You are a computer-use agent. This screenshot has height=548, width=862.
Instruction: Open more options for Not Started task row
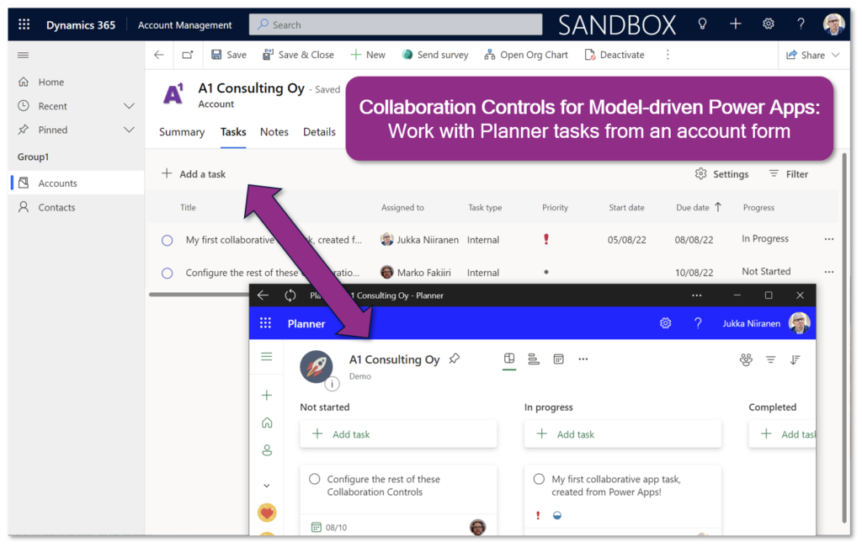tap(829, 272)
